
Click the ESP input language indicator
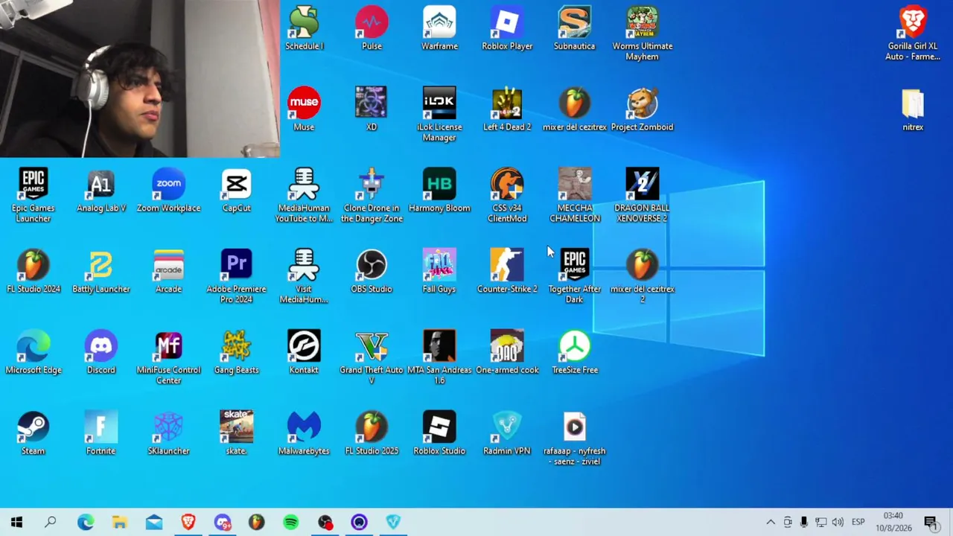click(x=858, y=522)
